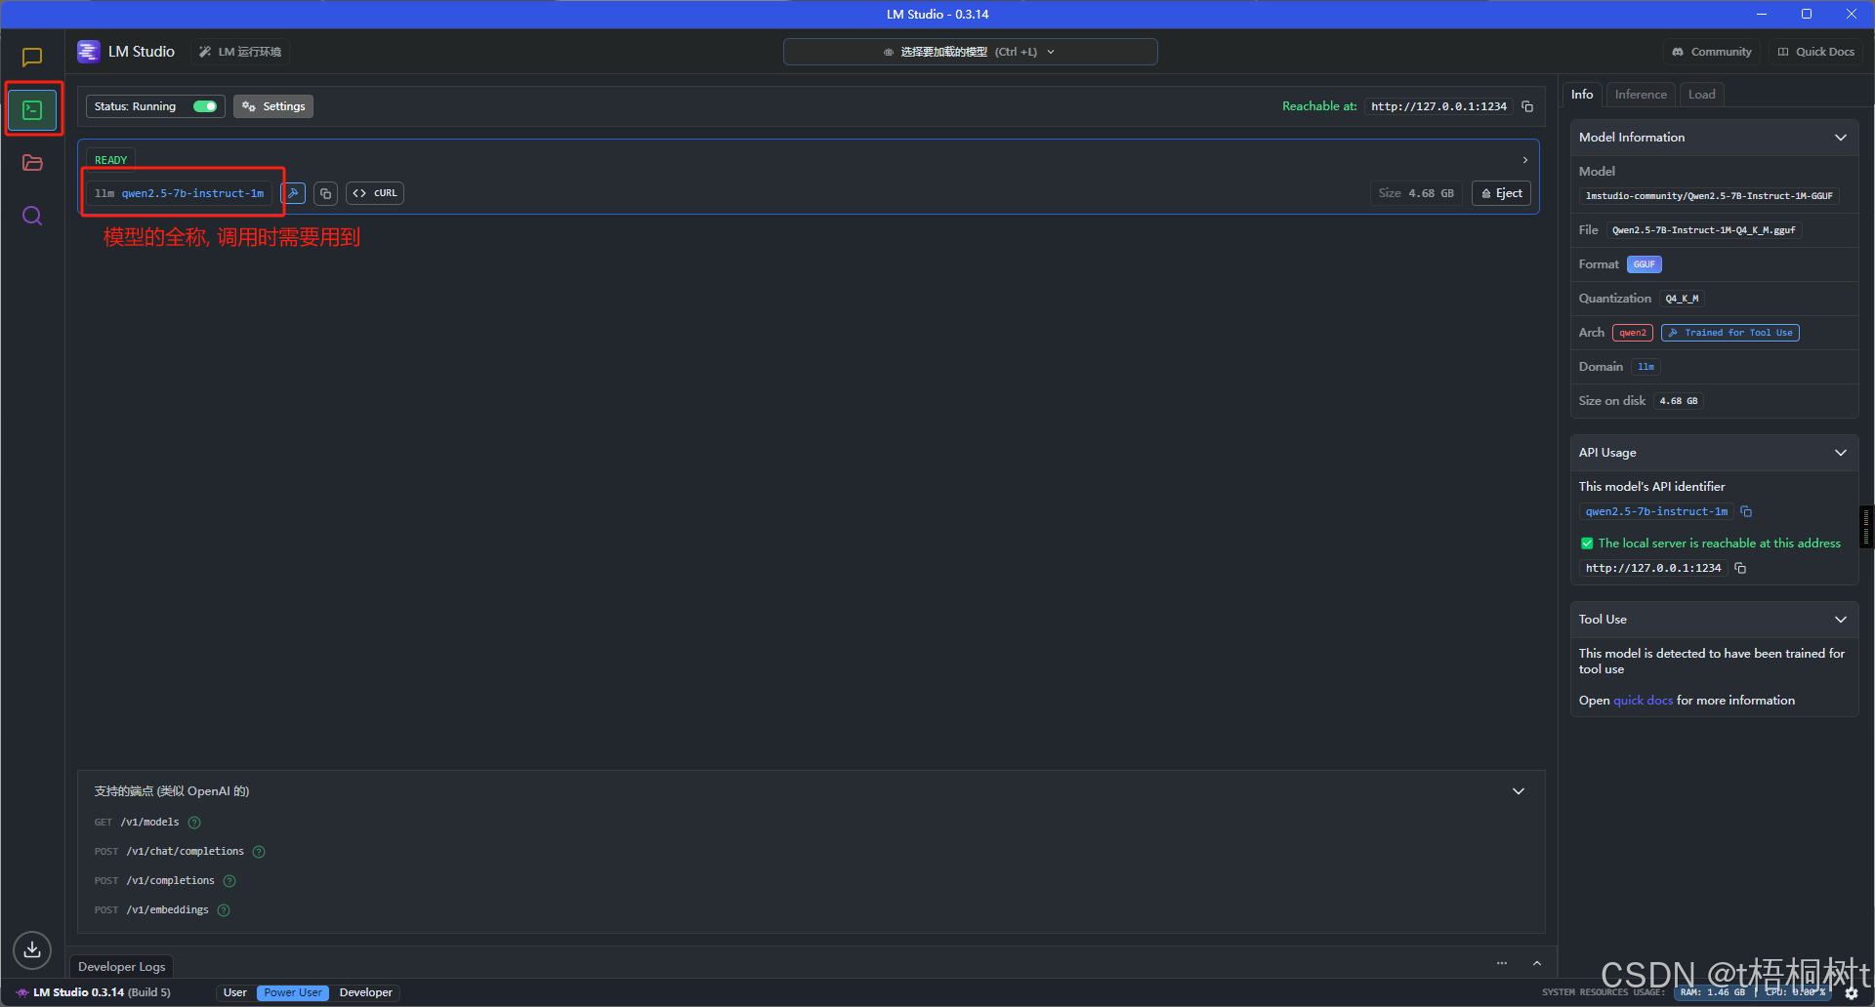Open the Developer server section icon
This screenshot has height=1007, width=1875.
[x=32, y=109]
